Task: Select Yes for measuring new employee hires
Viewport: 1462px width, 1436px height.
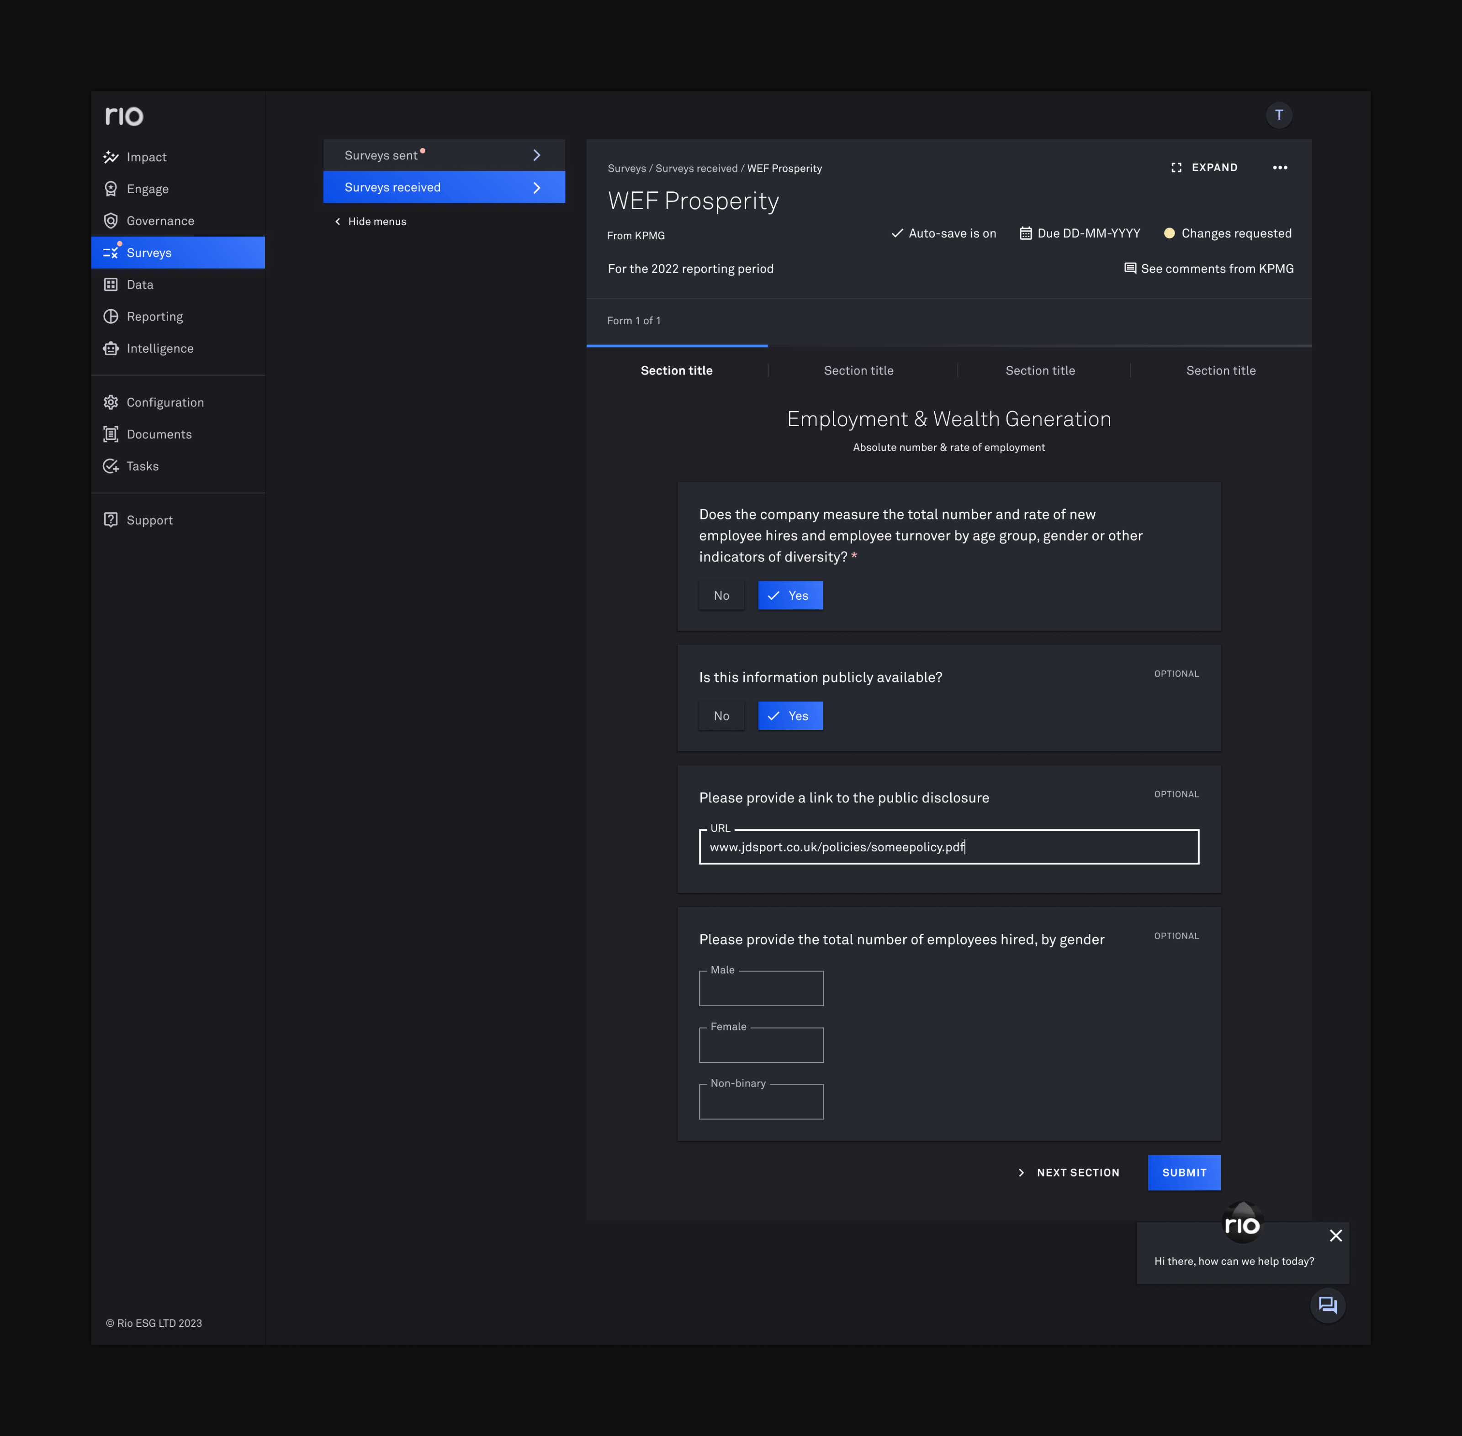Action: pos(790,595)
